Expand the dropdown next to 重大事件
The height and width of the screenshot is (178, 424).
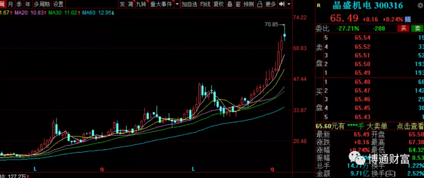coord(177,4)
